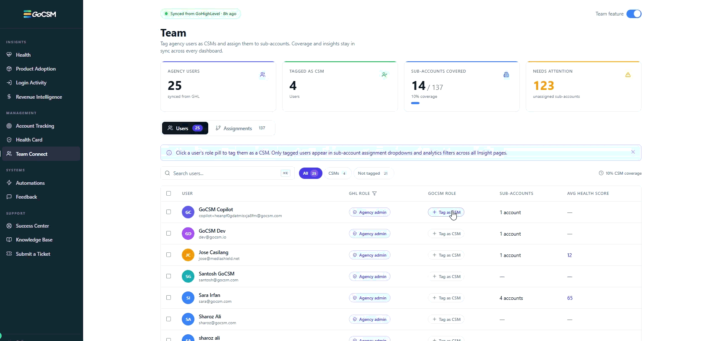Viewport: 718px width, 341px height.
Task: Select the GoCSM Copilot row checkbox
Action: [x=169, y=212]
